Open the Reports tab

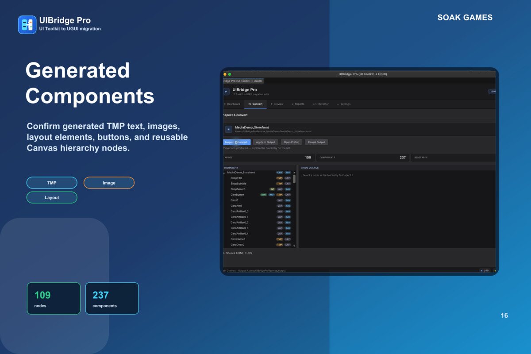click(x=298, y=104)
